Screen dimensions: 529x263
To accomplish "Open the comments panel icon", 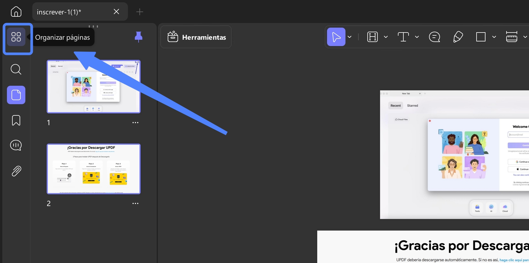I will point(16,145).
